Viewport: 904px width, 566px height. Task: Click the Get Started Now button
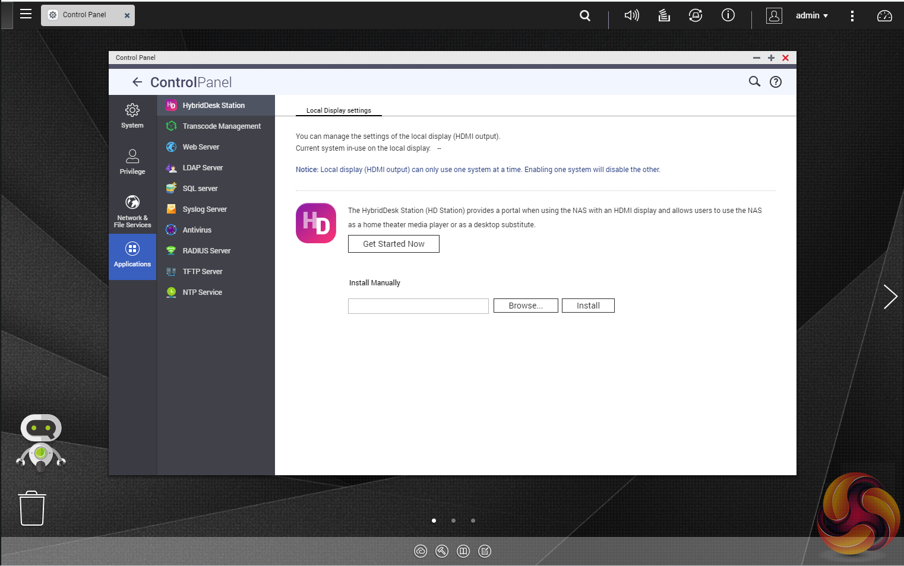coord(393,244)
